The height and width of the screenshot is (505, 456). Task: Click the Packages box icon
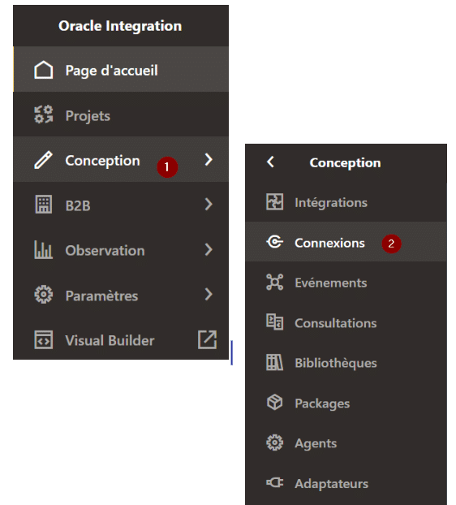pos(274,402)
